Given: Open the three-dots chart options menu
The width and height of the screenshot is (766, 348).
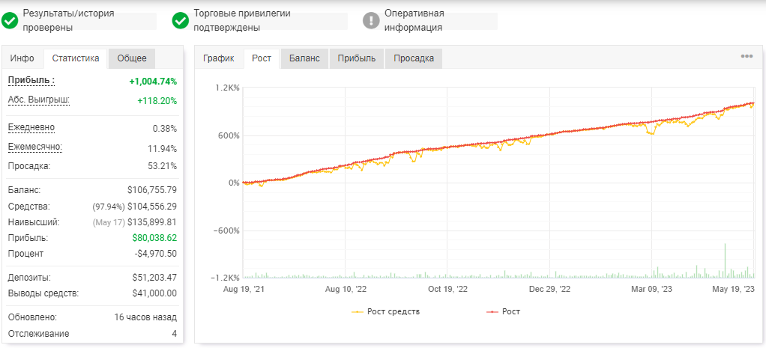Looking at the screenshot, I should (x=747, y=56).
